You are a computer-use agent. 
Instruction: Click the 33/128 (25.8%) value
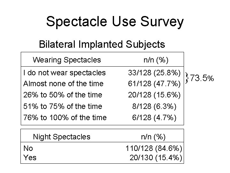154,73
